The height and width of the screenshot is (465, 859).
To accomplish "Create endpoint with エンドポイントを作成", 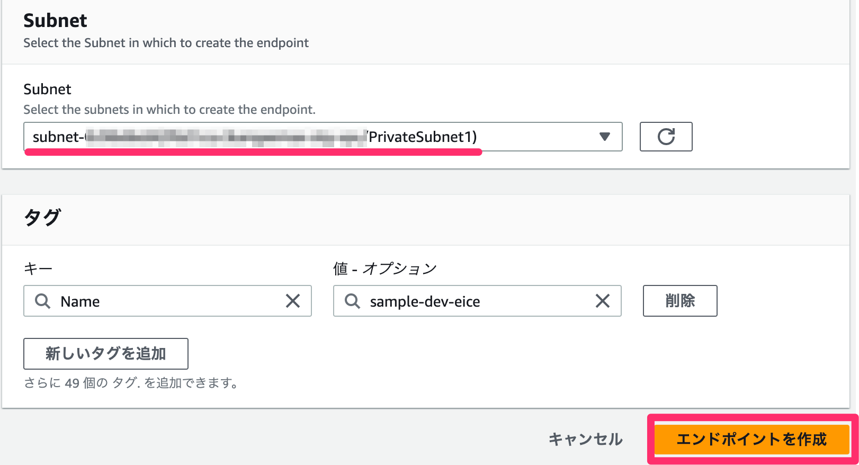I will point(751,439).
